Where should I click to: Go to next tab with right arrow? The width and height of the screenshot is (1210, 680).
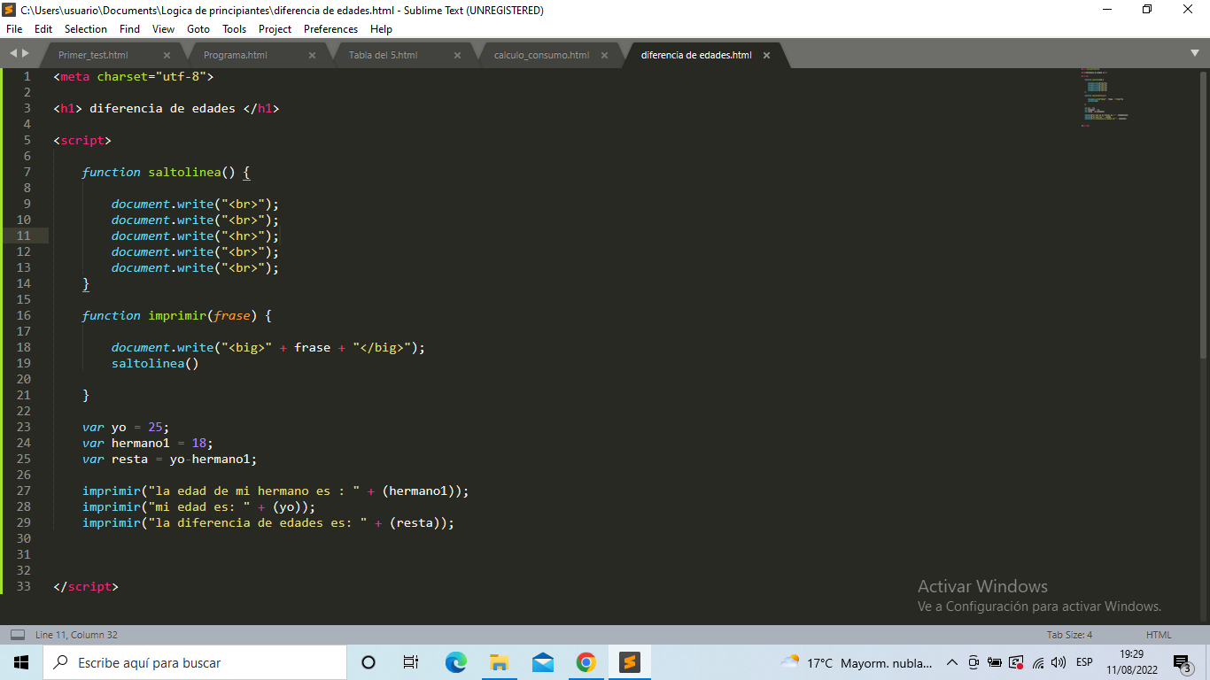pyautogui.click(x=25, y=54)
